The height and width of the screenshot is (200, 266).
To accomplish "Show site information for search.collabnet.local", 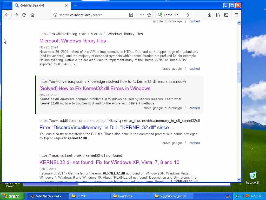I will click(55, 15).
